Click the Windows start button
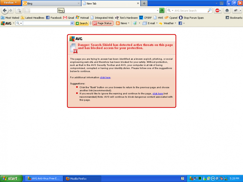 (x=11, y=179)
